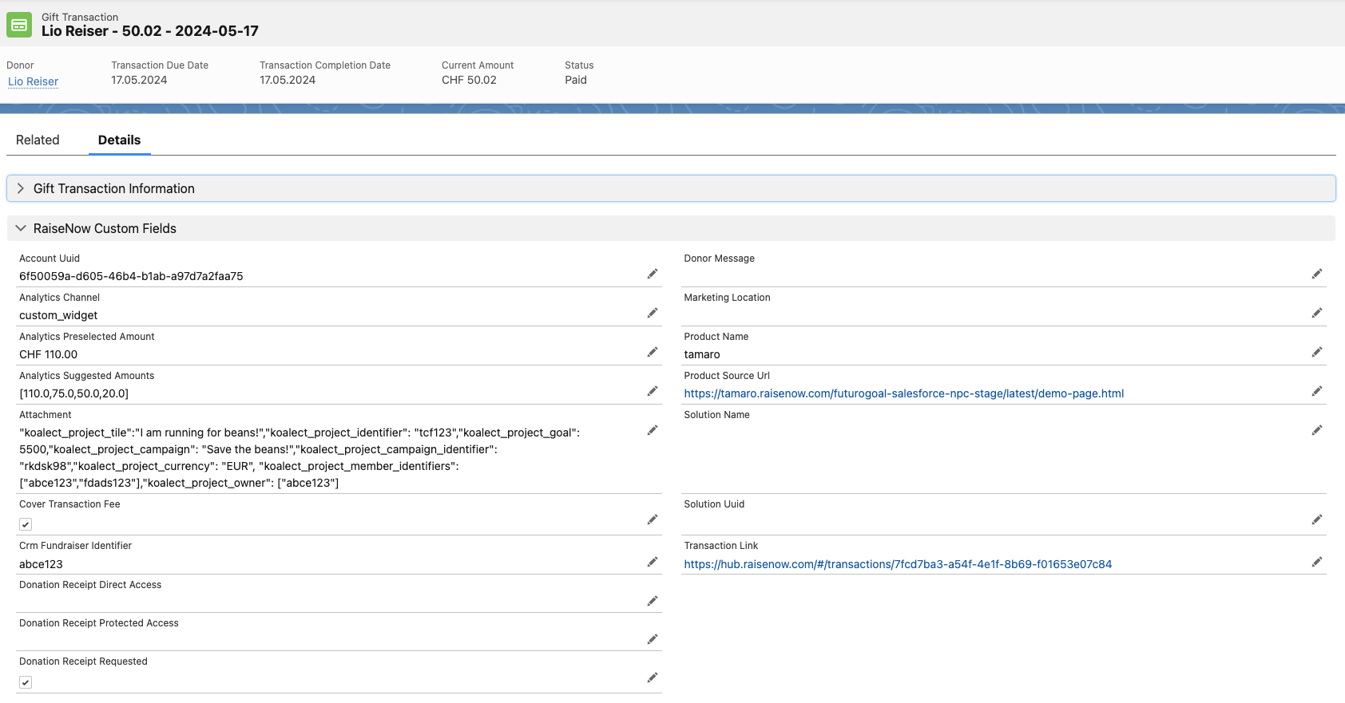Screen dimensions: 1345x703
Task: Switch to the Related tab
Action: [38, 140]
